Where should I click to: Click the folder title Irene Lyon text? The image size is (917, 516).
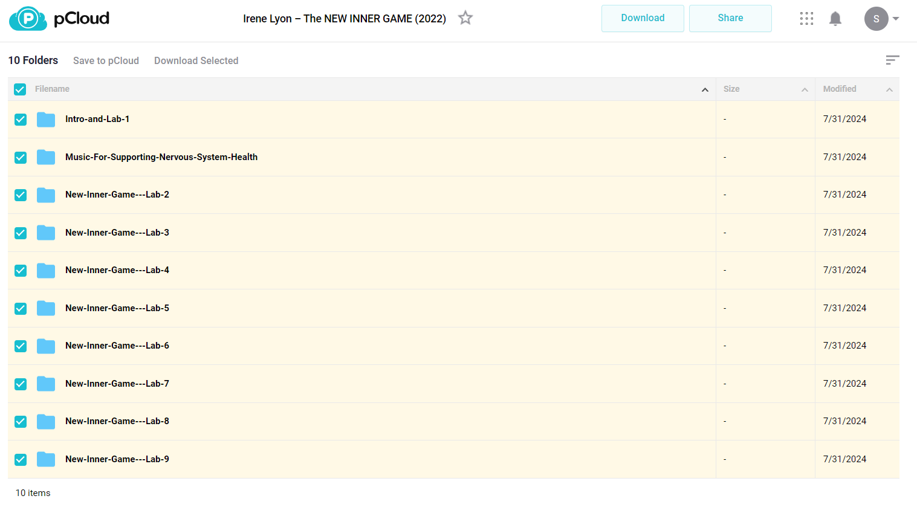tap(345, 19)
